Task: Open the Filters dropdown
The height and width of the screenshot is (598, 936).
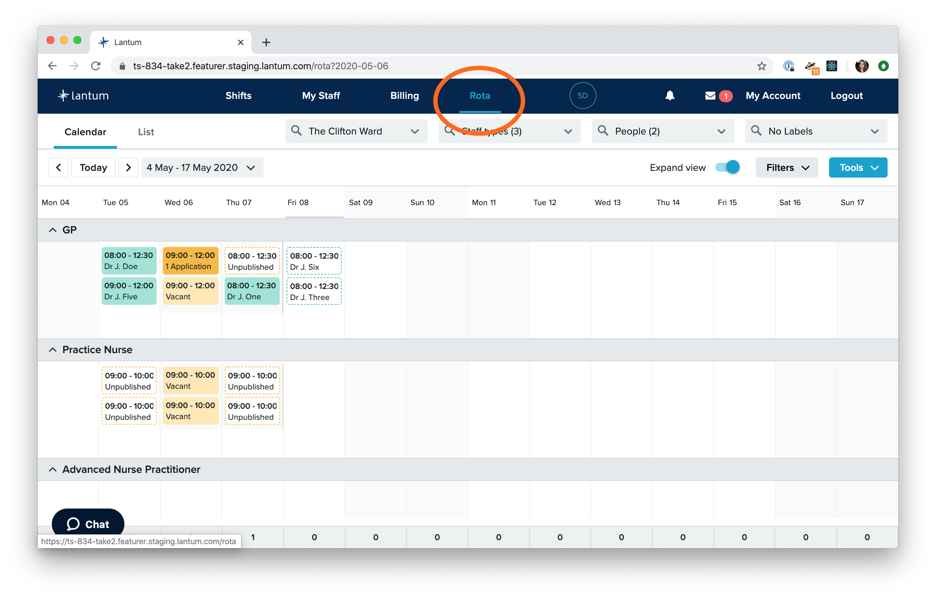Action: click(786, 167)
